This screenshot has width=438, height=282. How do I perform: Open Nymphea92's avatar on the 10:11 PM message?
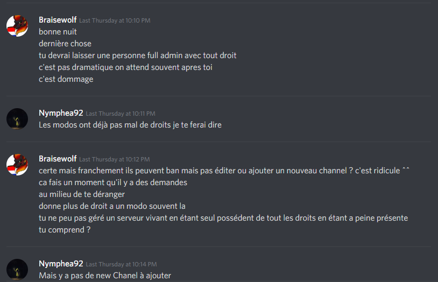coord(17,119)
